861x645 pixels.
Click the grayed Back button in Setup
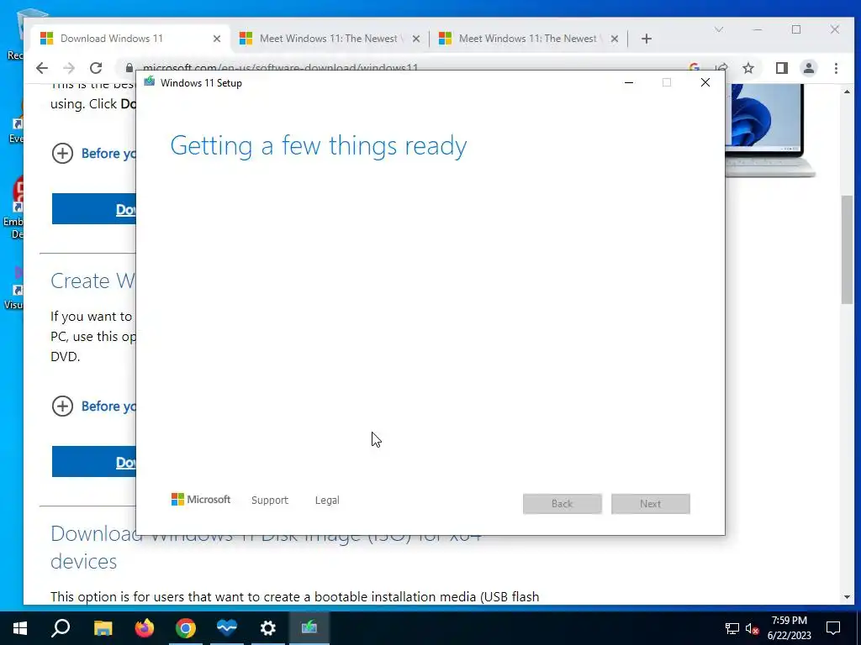coord(563,504)
